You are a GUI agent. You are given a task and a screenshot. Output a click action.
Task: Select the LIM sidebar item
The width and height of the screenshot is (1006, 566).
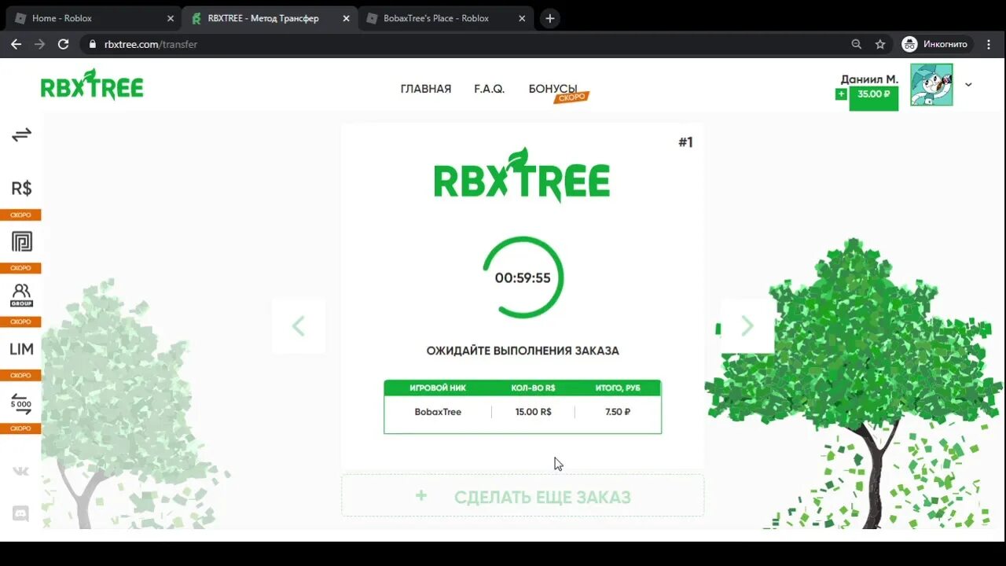click(21, 349)
